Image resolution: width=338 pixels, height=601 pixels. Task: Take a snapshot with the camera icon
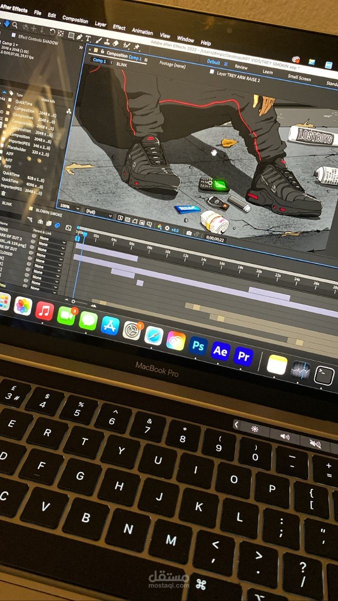click(189, 232)
